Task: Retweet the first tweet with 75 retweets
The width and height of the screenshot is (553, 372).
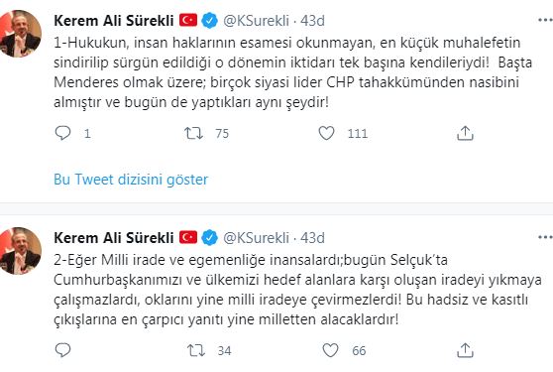Action: coord(193,133)
